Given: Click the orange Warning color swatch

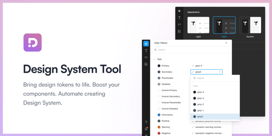Looking at the screenshot, I should pyautogui.click(x=159, y=127).
